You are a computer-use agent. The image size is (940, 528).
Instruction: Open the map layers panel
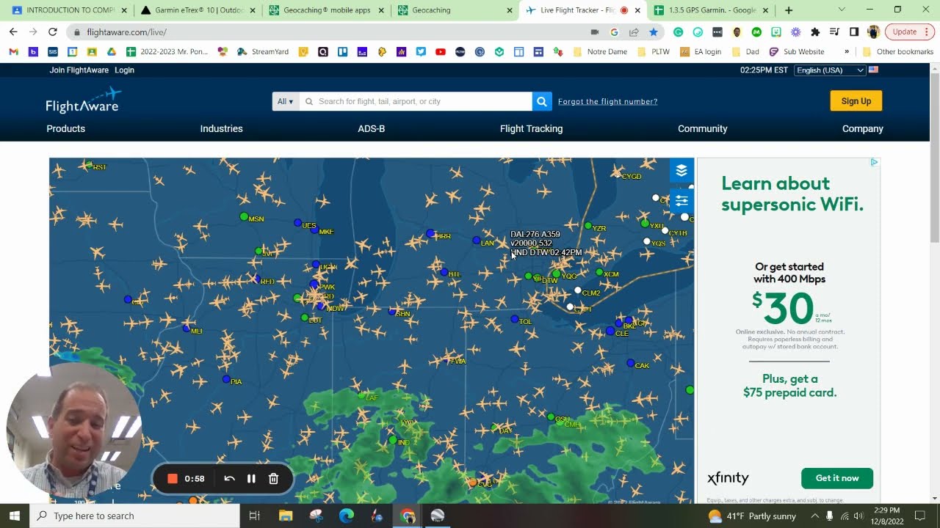(681, 170)
